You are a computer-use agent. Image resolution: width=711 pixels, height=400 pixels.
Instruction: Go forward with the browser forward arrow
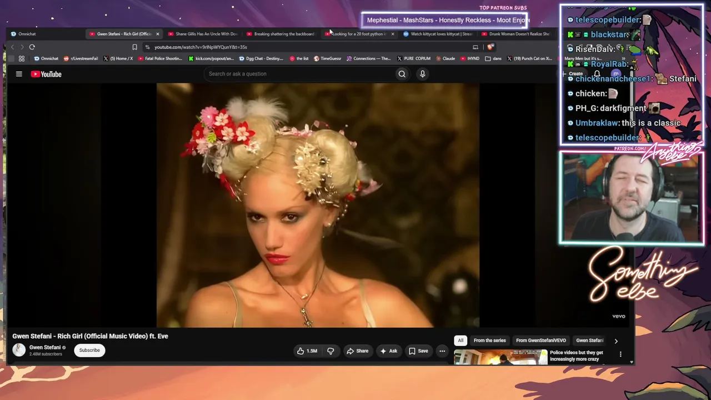click(x=22, y=47)
